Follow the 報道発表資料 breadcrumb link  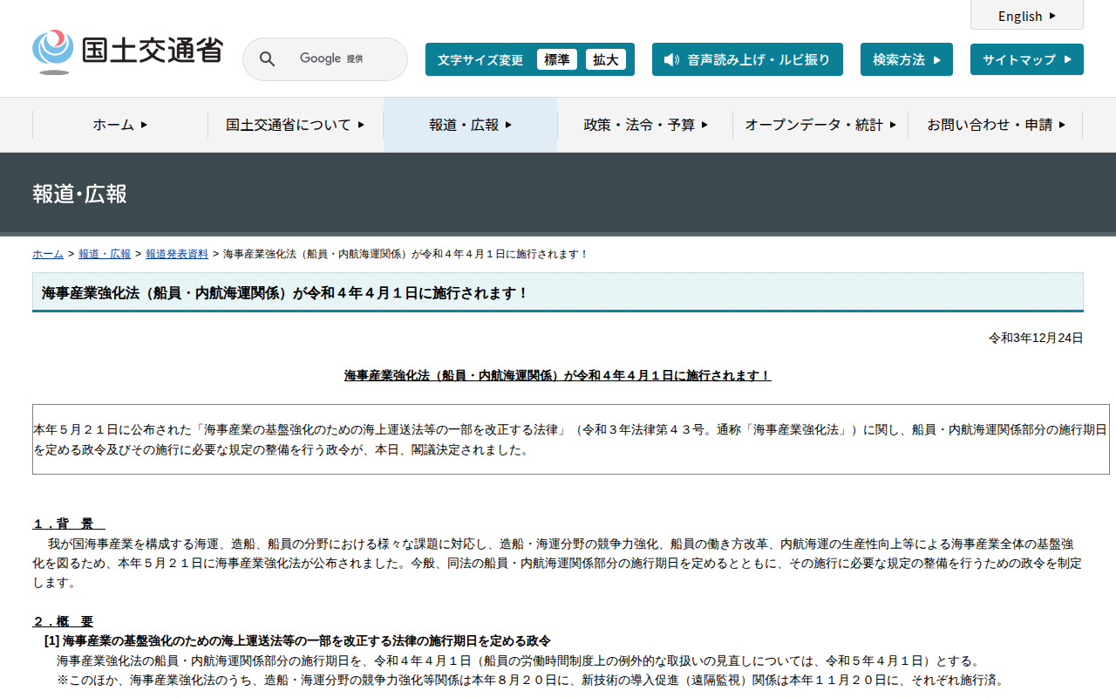click(177, 254)
